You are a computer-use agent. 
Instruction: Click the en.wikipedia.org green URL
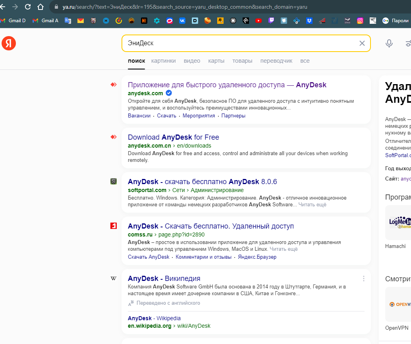click(149, 326)
